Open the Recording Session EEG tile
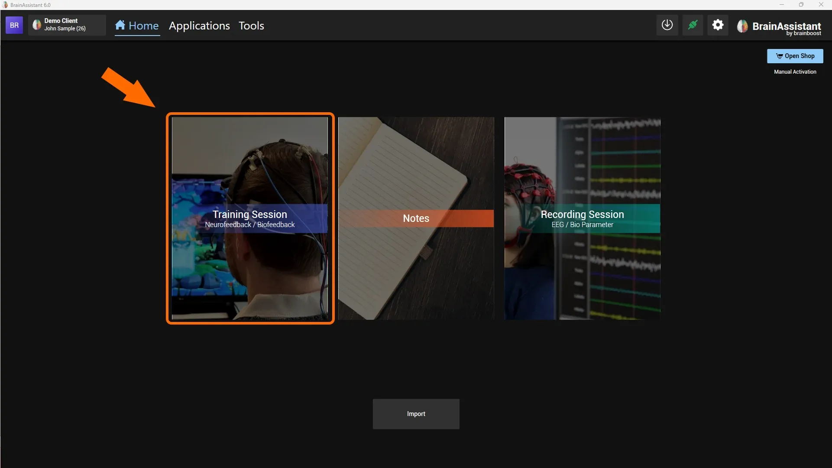The height and width of the screenshot is (468, 832). 582,218
